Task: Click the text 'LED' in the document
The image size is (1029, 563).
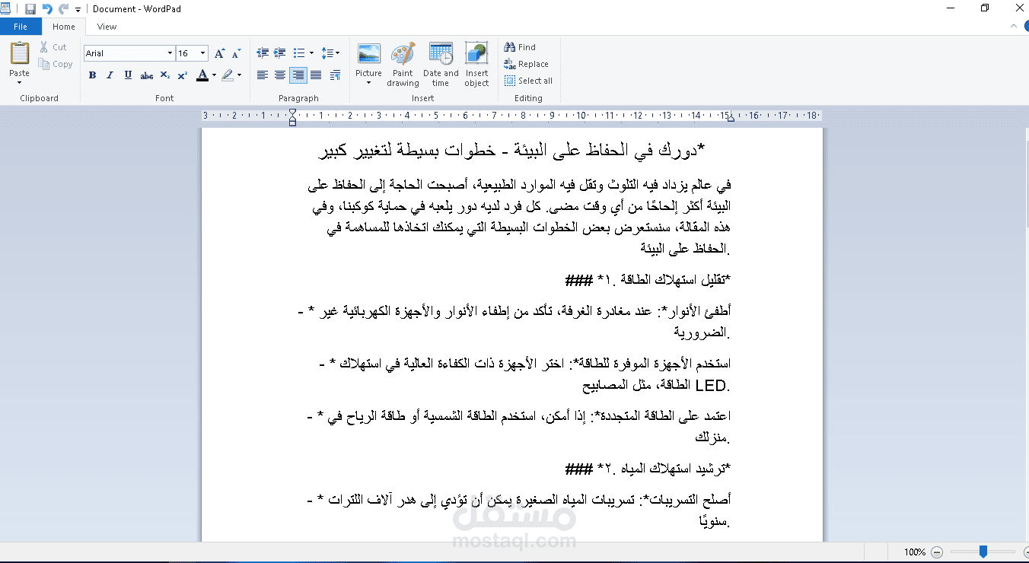Action: [711, 385]
